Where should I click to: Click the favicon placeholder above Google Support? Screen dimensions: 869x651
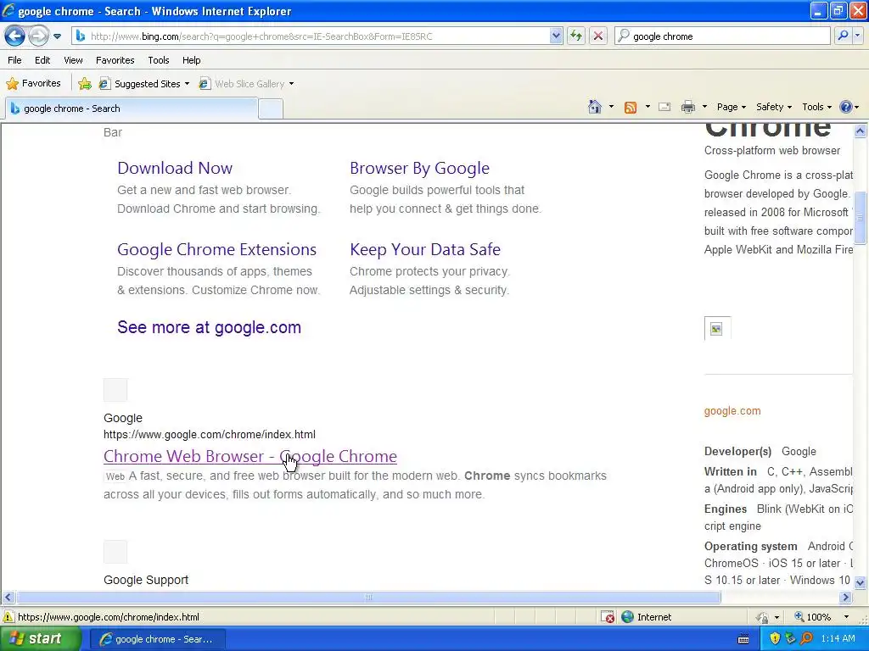click(x=115, y=552)
